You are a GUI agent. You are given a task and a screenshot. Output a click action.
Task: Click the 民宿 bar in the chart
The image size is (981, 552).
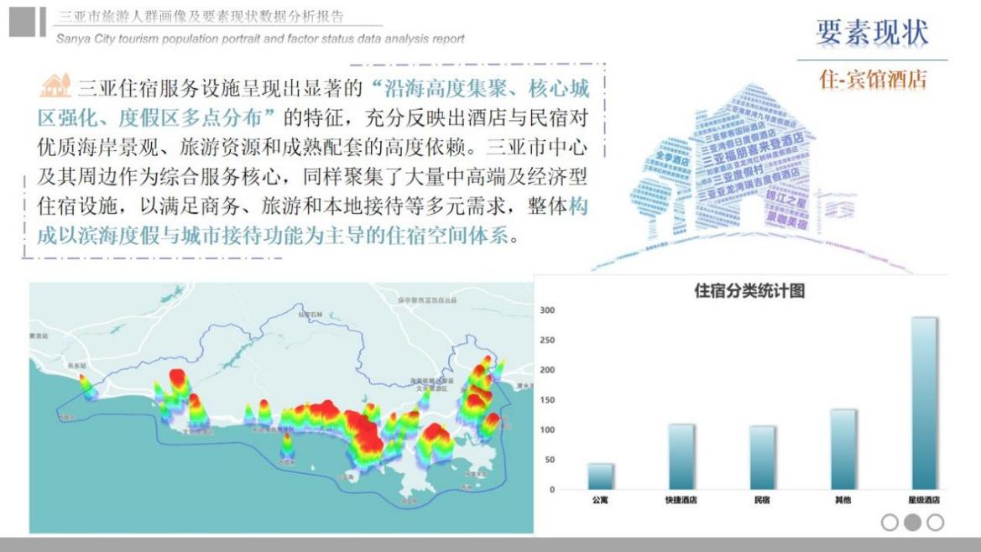pyautogui.click(x=762, y=458)
